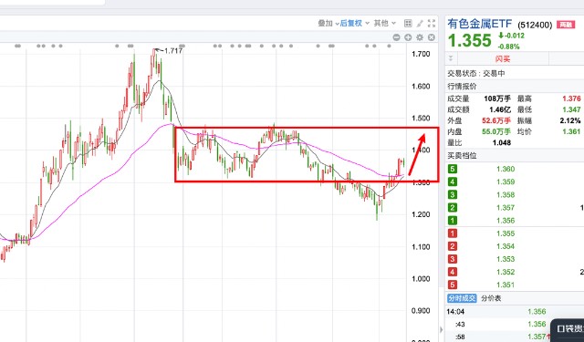Click the fund code 512400
This screenshot has width=584, height=342.
pyautogui.click(x=535, y=25)
